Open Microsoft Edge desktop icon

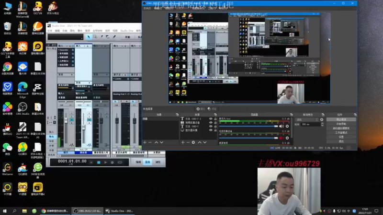pyautogui.click(x=23, y=87)
